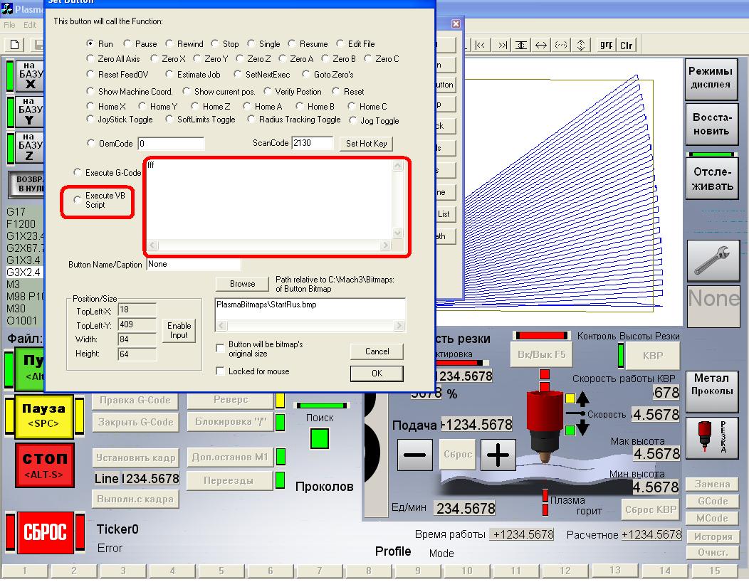
Task: Click the Восстановить button
Action: click(x=711, y=125)
